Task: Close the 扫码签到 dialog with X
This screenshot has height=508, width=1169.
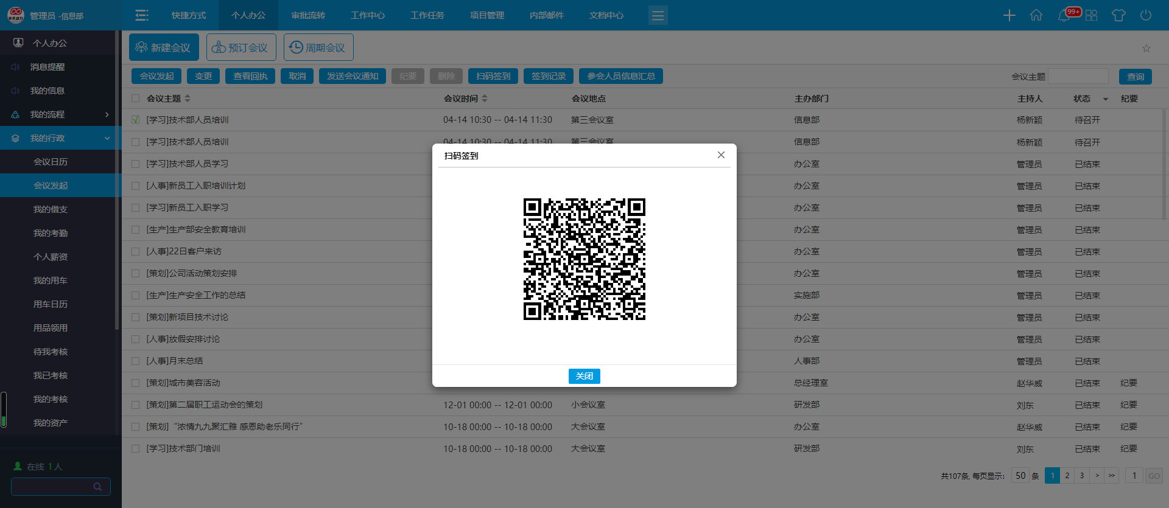Action: [721, 155]
